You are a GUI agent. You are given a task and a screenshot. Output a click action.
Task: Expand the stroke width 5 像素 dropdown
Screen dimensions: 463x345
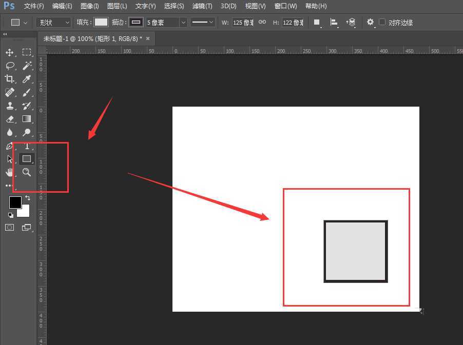pyautogui.click(x=183, y=23)
